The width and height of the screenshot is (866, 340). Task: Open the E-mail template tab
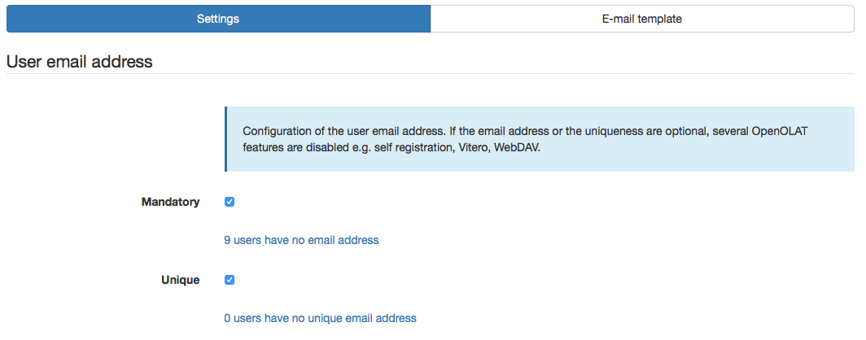642,19
